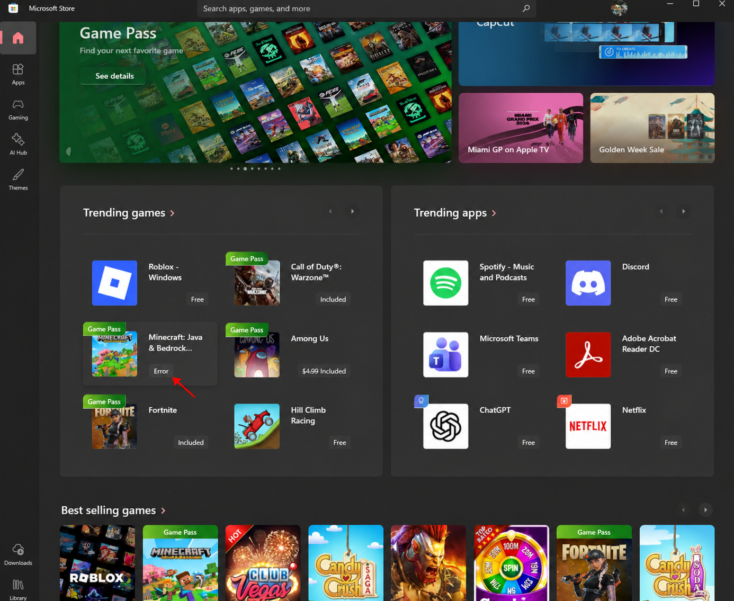Open the Game Pass banner title
This screenshot has width=734, height=601.
point(118,33)
